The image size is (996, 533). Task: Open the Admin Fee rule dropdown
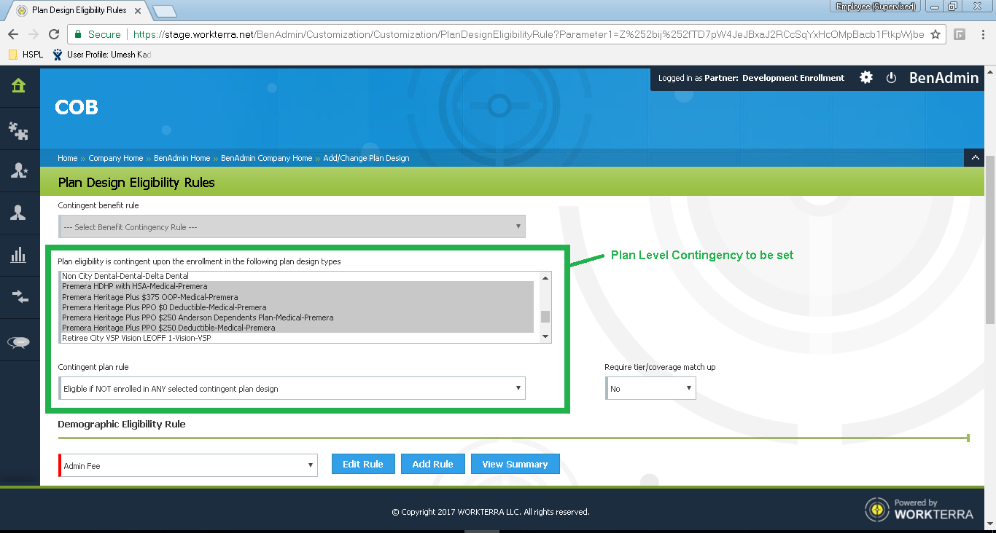(x=188, y=465)
